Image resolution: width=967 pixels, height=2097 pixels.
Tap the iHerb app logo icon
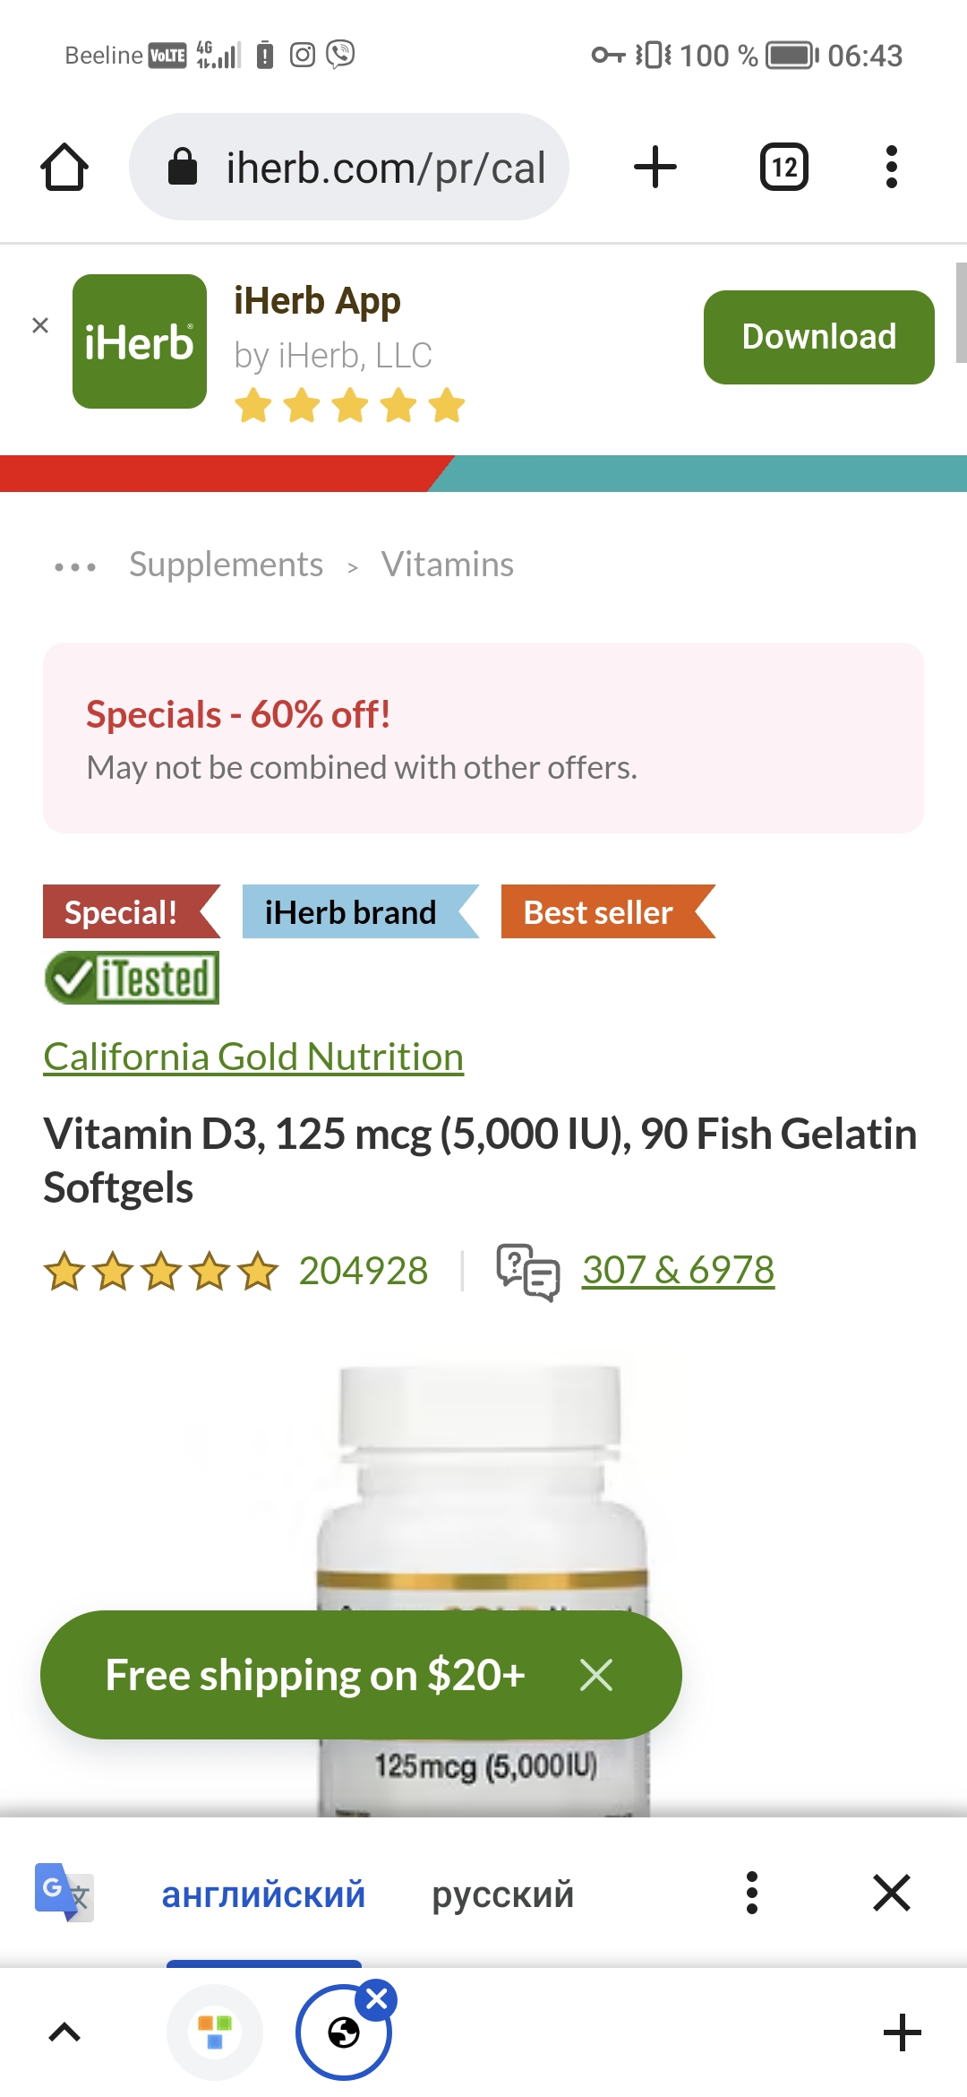140,341
